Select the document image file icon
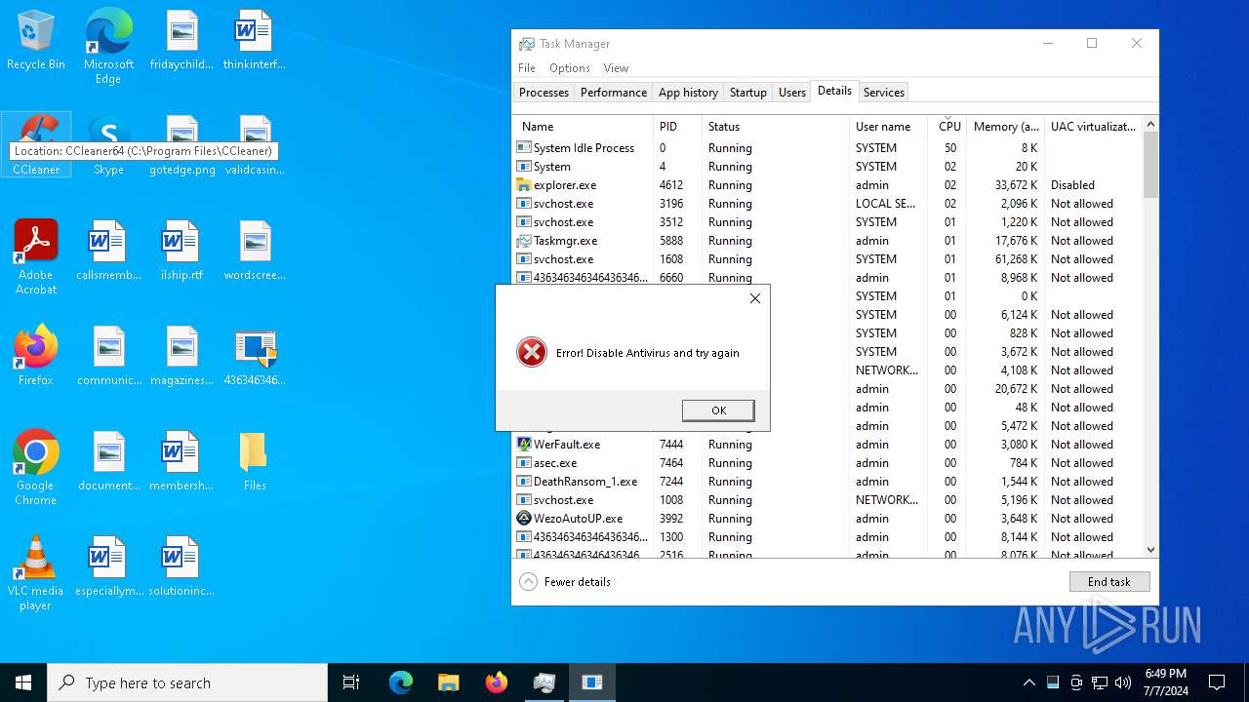Image resolution: width=1249 pixels, height=702 pixels. (108, 461)
